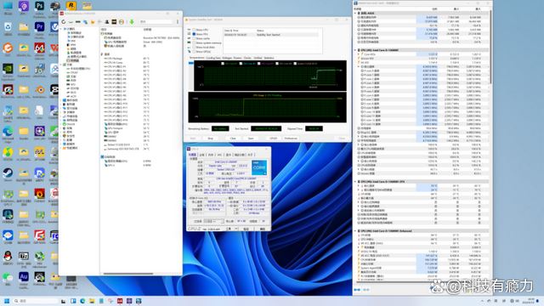
Task: Switch to the Statistics tab
Action: point(269,58)
